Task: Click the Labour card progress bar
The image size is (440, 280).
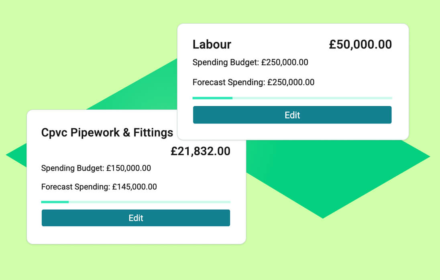Action: tap(292, 98)
